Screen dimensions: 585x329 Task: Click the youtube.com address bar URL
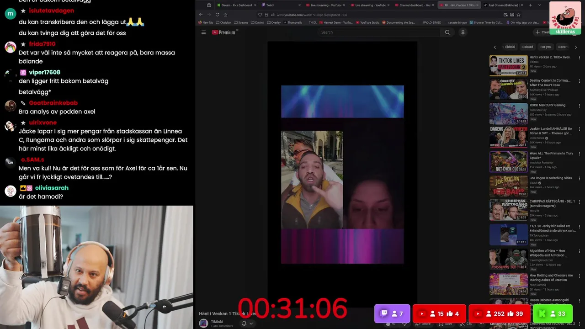[x=312, y=15]
